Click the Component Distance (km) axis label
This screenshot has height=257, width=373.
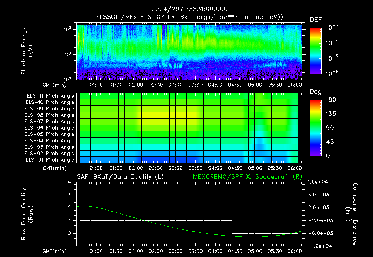click(352, 214)
